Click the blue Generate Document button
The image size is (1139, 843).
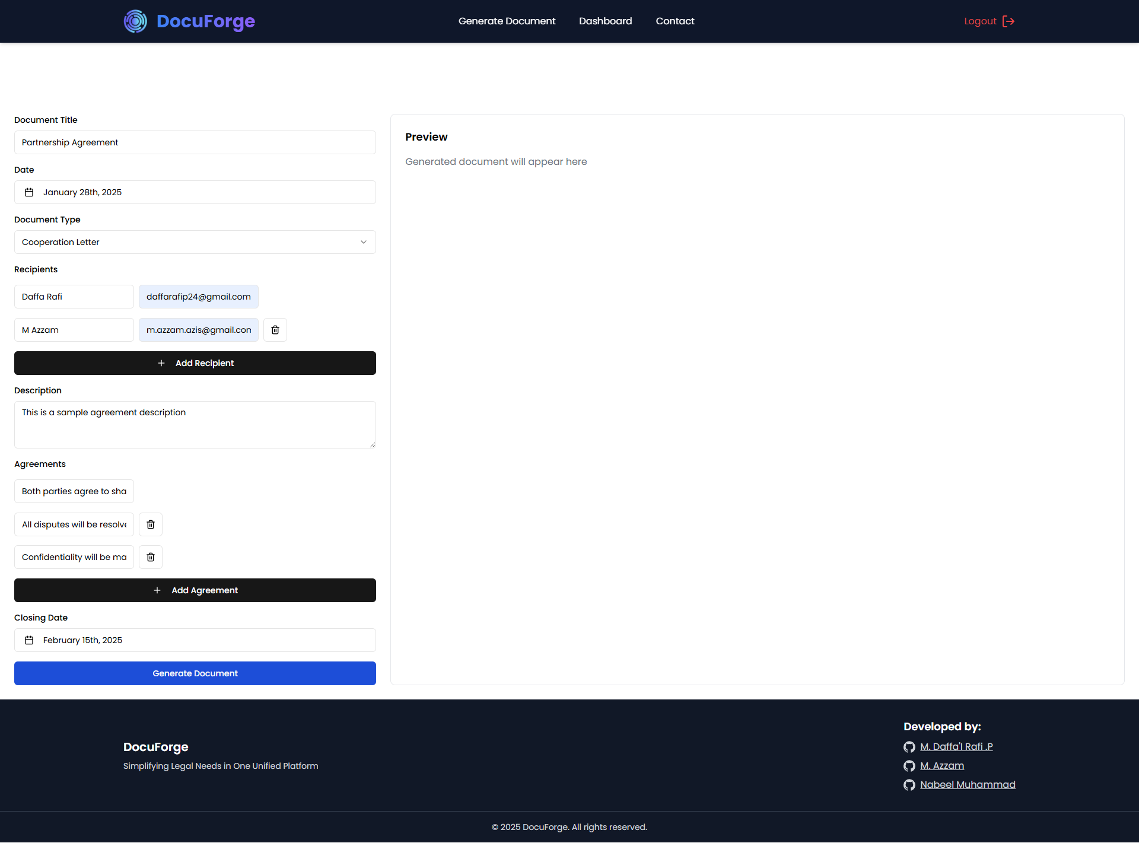point(195,673)
